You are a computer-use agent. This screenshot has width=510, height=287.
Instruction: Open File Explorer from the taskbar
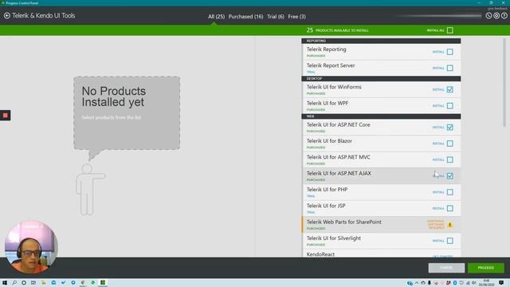pos(44,283)
